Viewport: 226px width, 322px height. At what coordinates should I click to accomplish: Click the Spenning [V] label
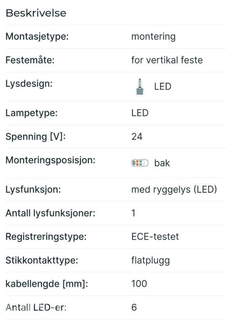(x=36, y=136)
